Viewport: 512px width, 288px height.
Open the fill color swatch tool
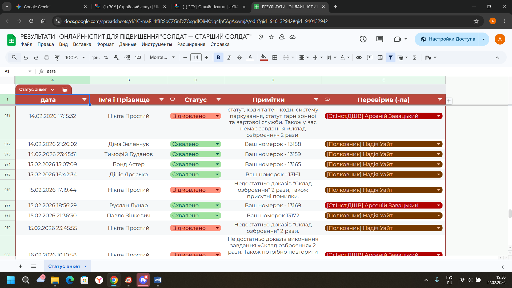(x=263, y=57)
